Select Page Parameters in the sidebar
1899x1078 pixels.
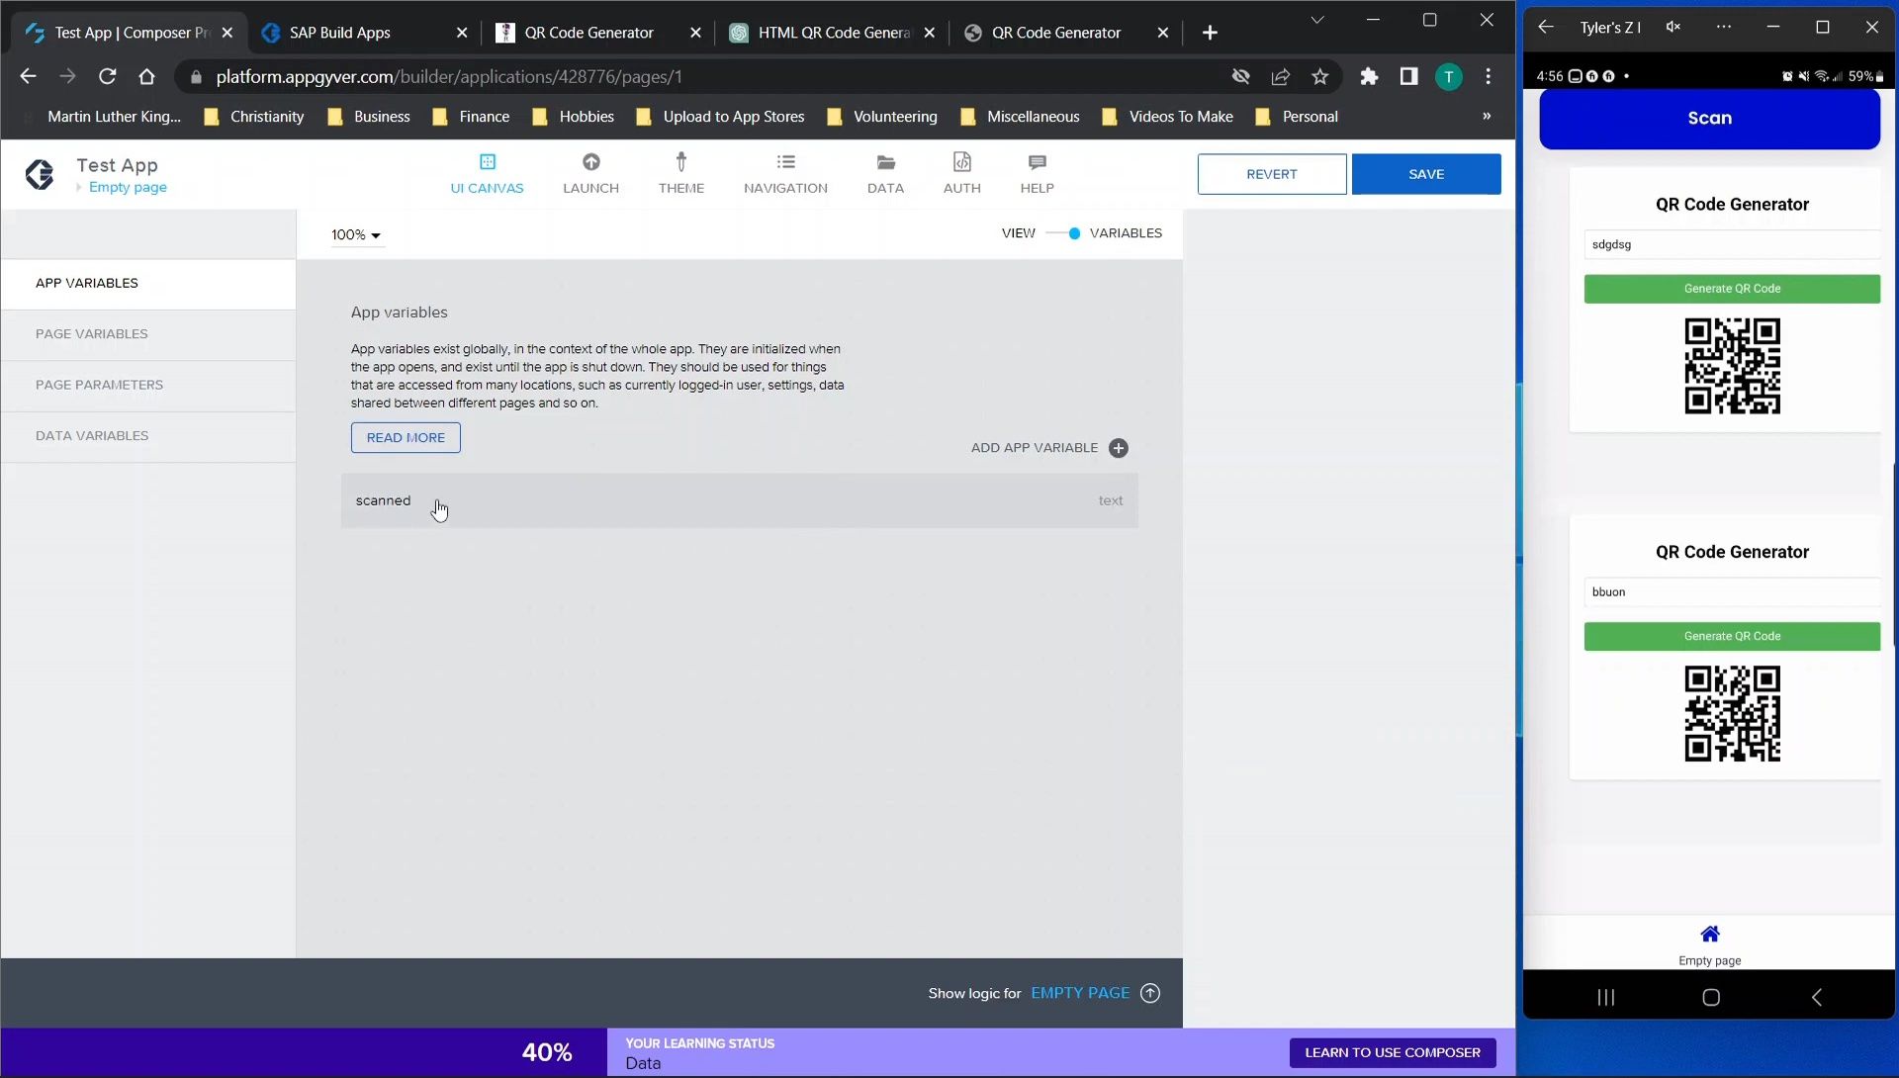[148, 386]
